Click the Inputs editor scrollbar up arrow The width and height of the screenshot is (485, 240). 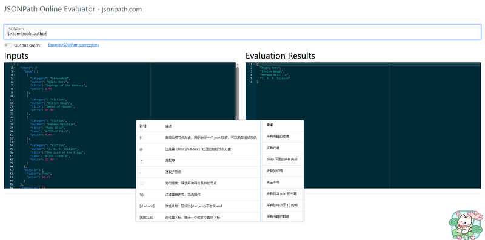[238, 65]
